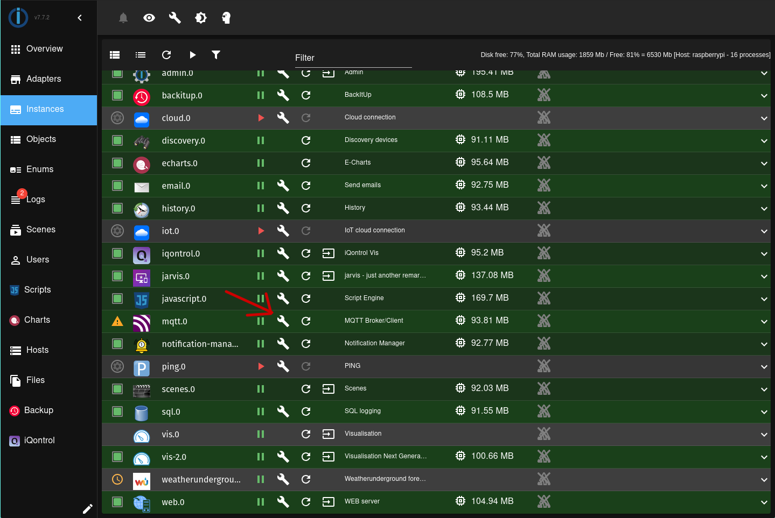Click the filter funnel icon in the toolbar
The height and width of the screenshot is (518, 775).
tap(216, 54)
